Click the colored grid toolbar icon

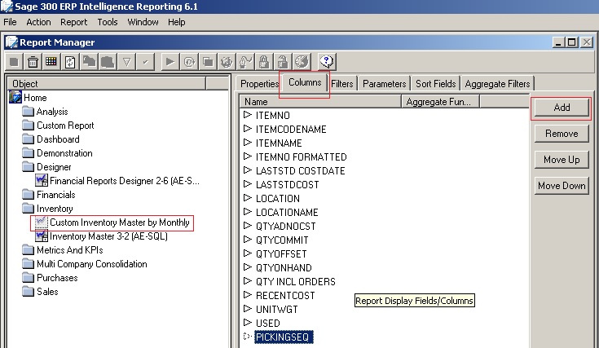pyautogui.click(x=51, y=61)
